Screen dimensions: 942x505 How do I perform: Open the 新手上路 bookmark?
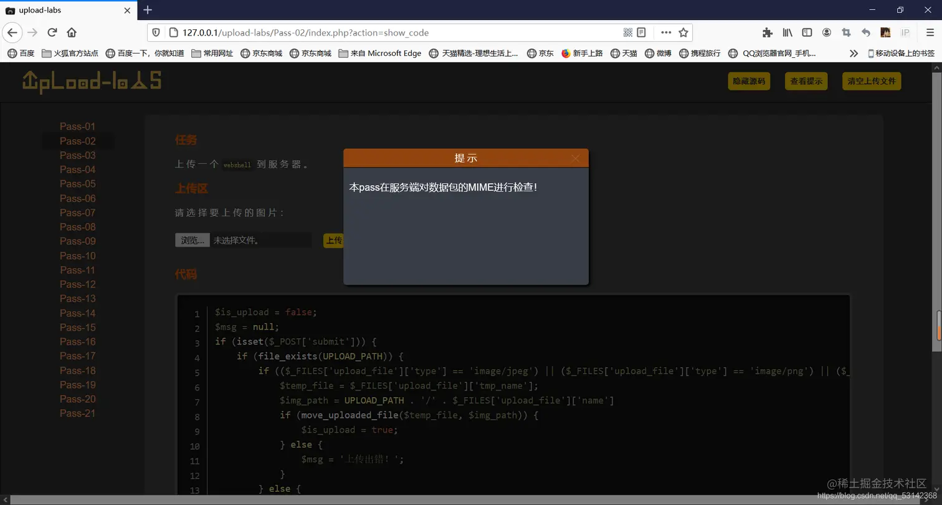pyautogui.click(x=582, y=54)
